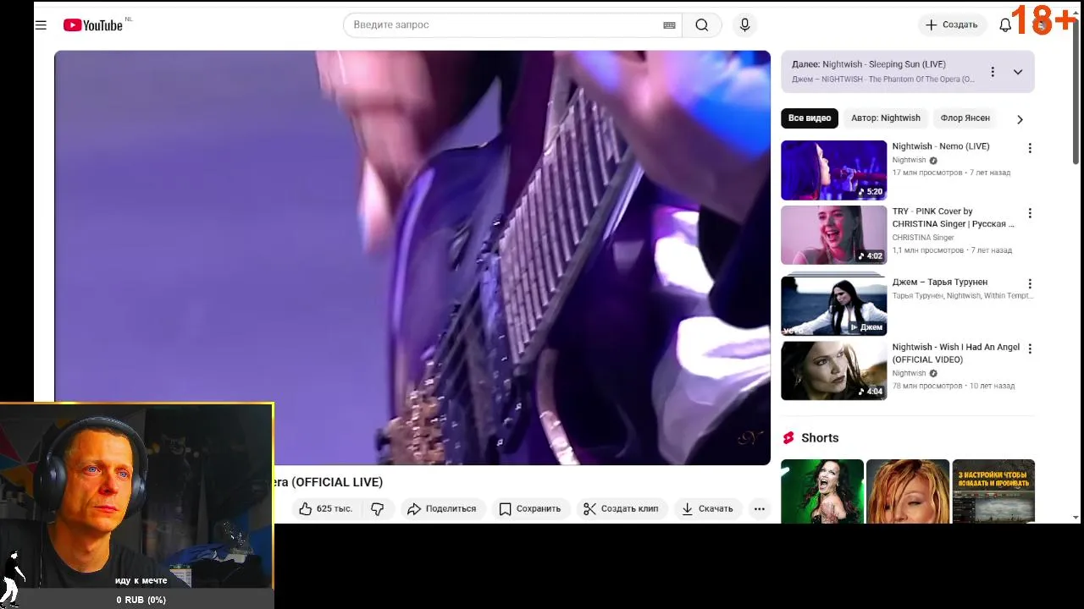Viewport: 1084px width, 609px height.
Task: Click the scrollbar down arrow
Action: [1076, 517]
